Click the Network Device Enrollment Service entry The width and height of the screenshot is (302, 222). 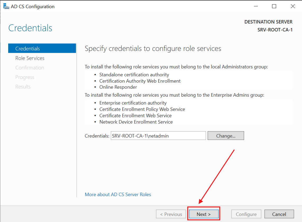pos(136,122)
